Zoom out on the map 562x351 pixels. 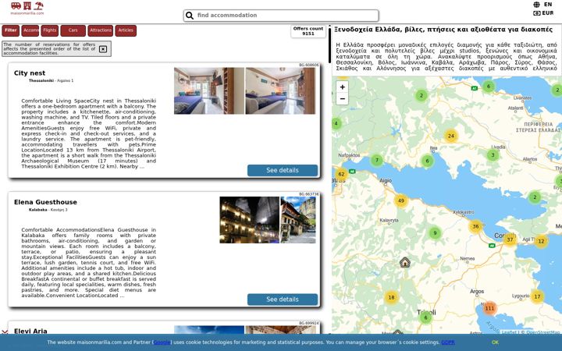tap(343, 98)
